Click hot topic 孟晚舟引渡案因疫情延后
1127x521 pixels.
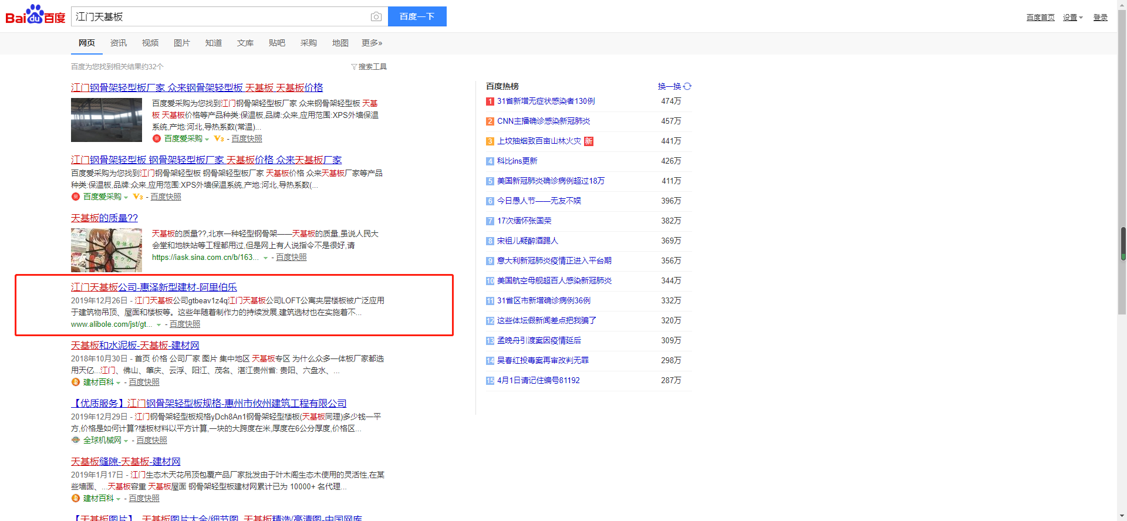pos(539,341)
